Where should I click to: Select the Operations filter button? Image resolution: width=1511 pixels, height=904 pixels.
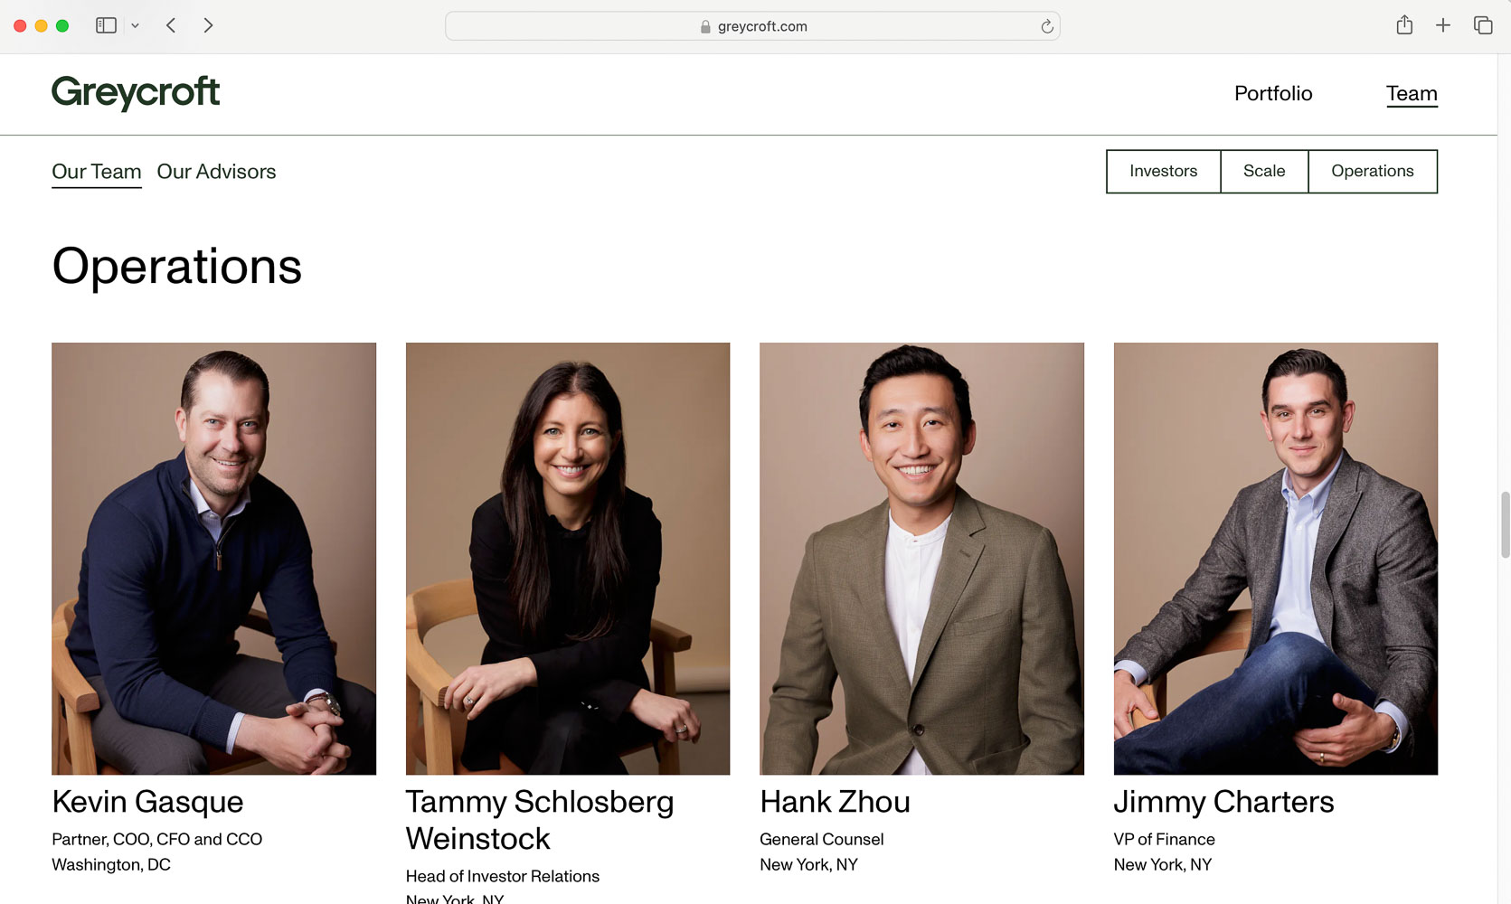point(1372,171)
